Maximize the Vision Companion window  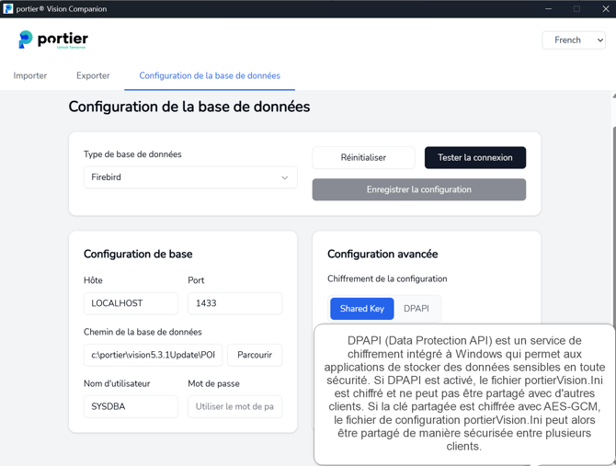tap(576, 8)
